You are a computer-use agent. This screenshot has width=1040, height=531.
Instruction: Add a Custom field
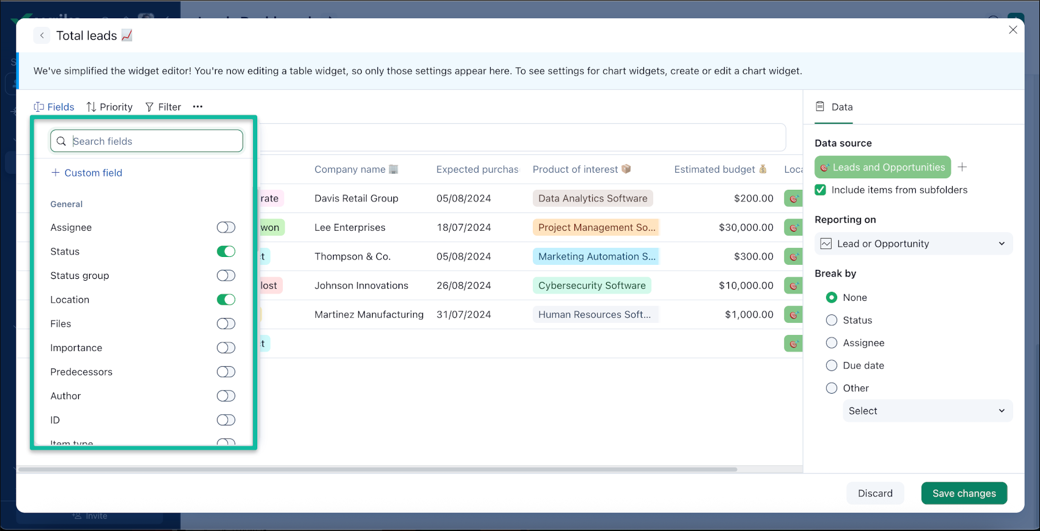coord(87,173)
